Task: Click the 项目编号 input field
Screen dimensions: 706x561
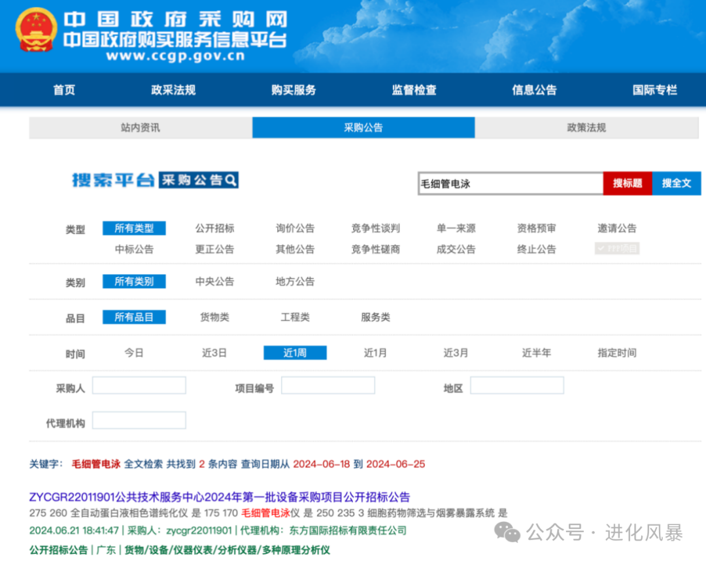Action: pos(328,385)
